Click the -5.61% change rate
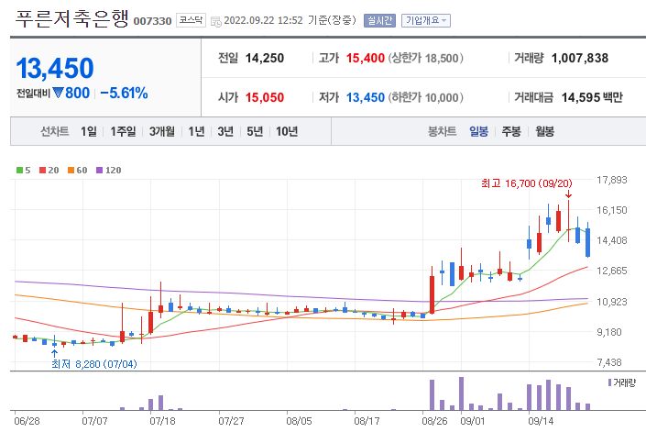This screenshot has width=646, height=432. pos(124,94)
